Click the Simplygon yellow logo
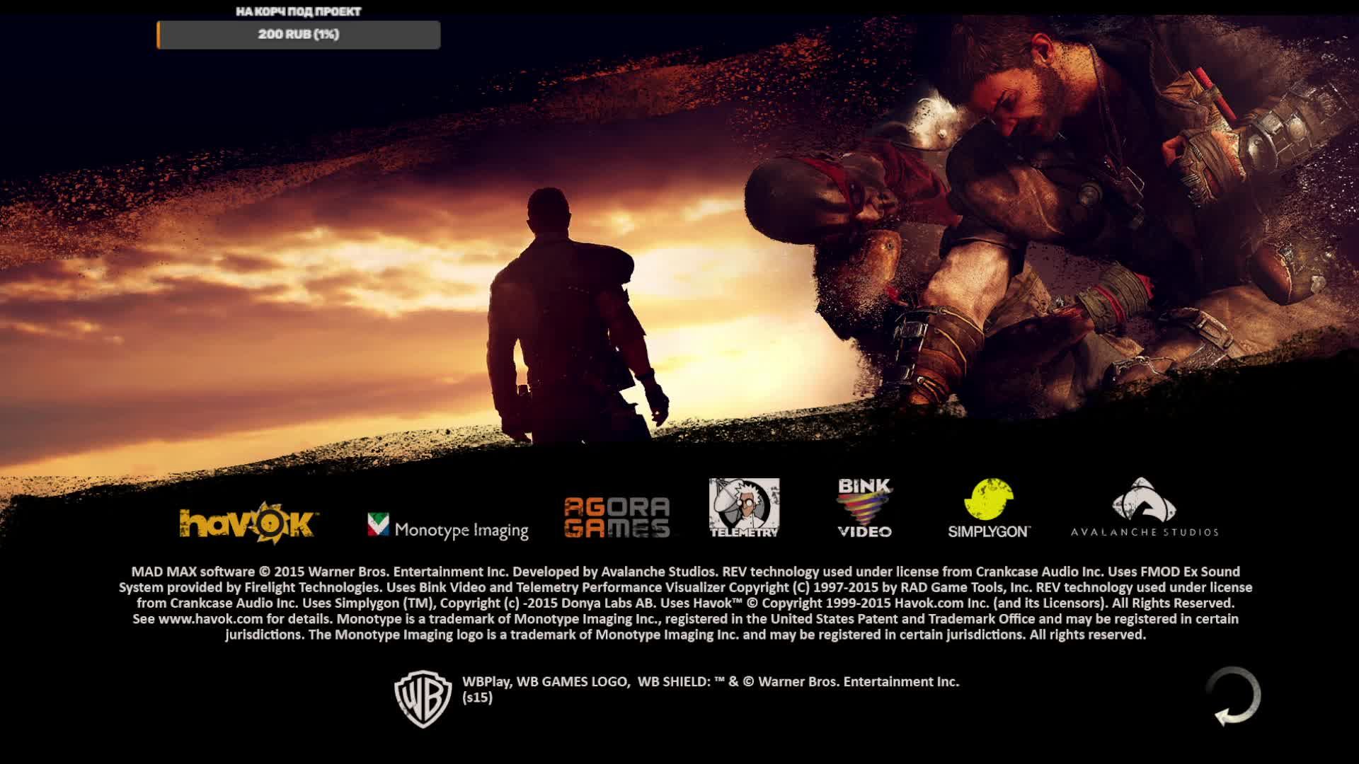Screen dimensions: 1359x764 tap(989, 499)
